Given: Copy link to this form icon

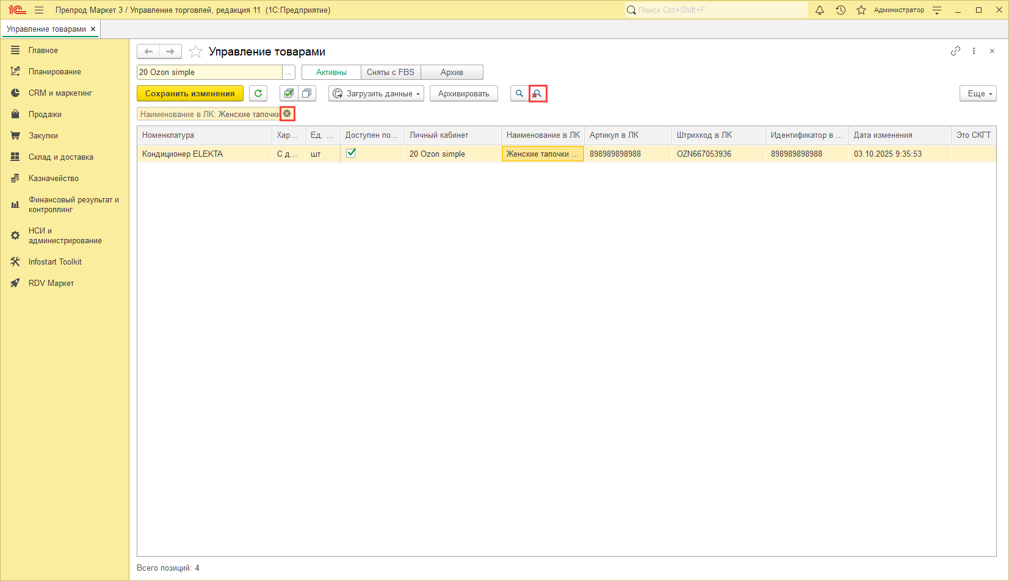Looking at the screenshot, I should coord(955,51).
